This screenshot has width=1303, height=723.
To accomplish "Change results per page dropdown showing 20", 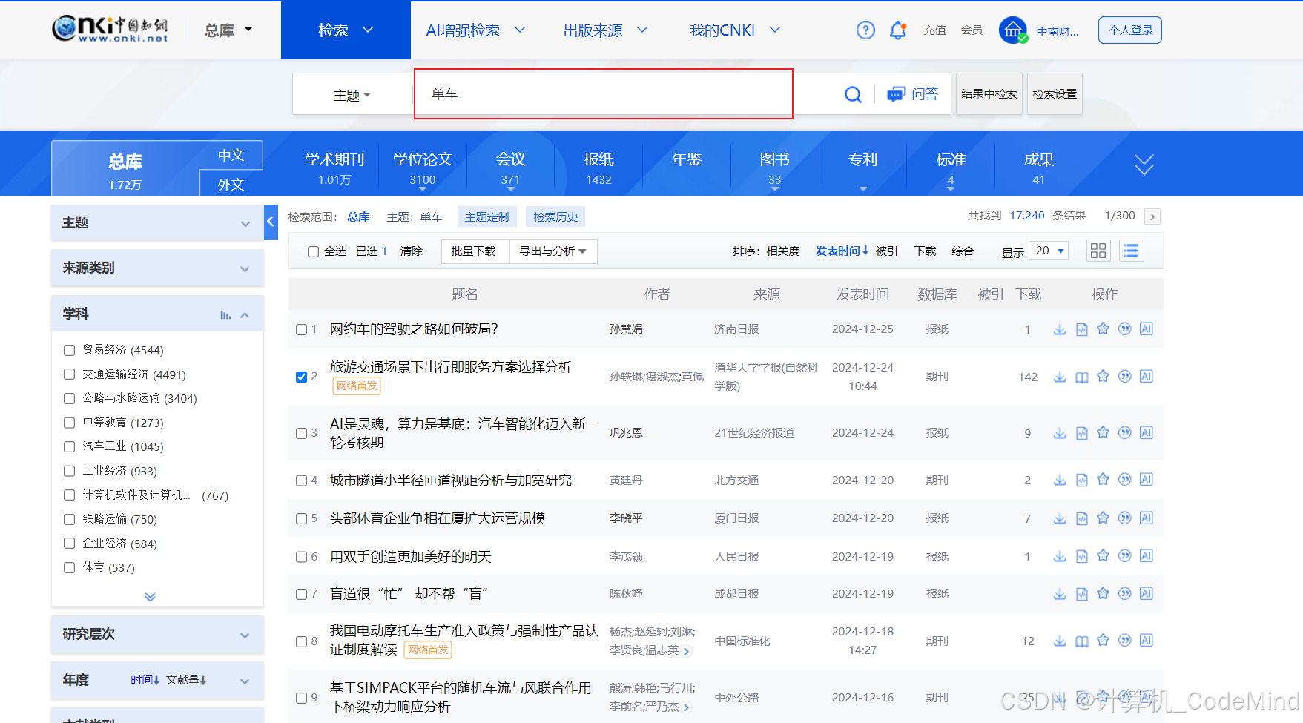I will tap(1049, 251).
